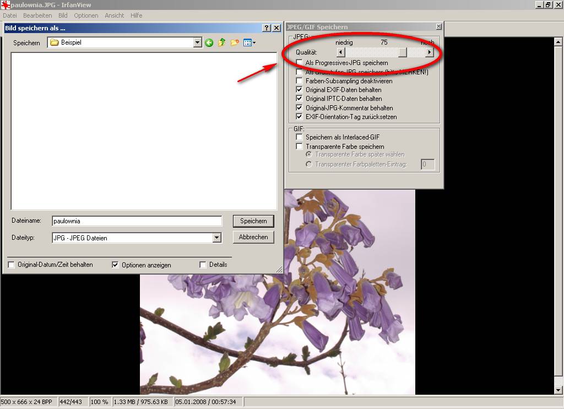Image resolution: width=564 pixels, height=409 pixels.
Task: Open the Dateityp dropdown list
Action: tap(216, 238)
